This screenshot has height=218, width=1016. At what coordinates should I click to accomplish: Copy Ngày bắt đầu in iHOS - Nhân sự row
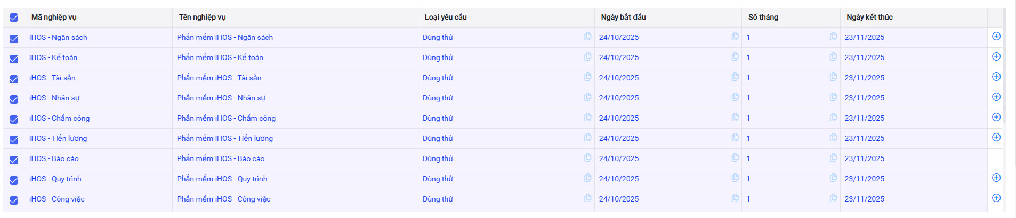tap(735, 97)
